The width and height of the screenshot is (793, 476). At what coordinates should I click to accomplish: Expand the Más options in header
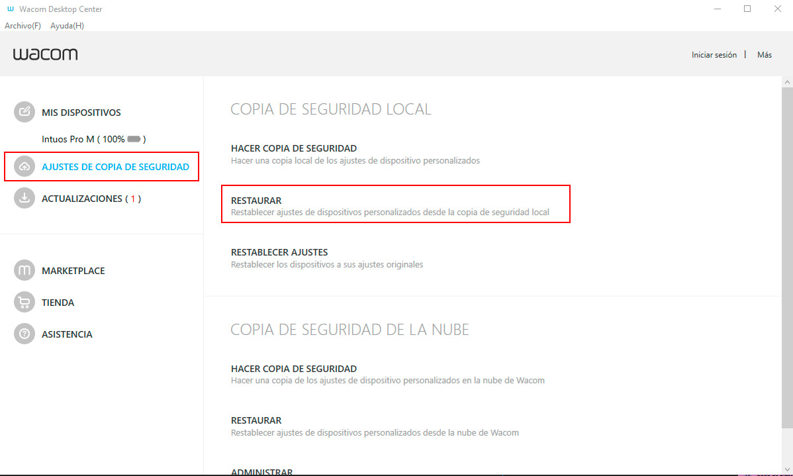click(764, 55)
